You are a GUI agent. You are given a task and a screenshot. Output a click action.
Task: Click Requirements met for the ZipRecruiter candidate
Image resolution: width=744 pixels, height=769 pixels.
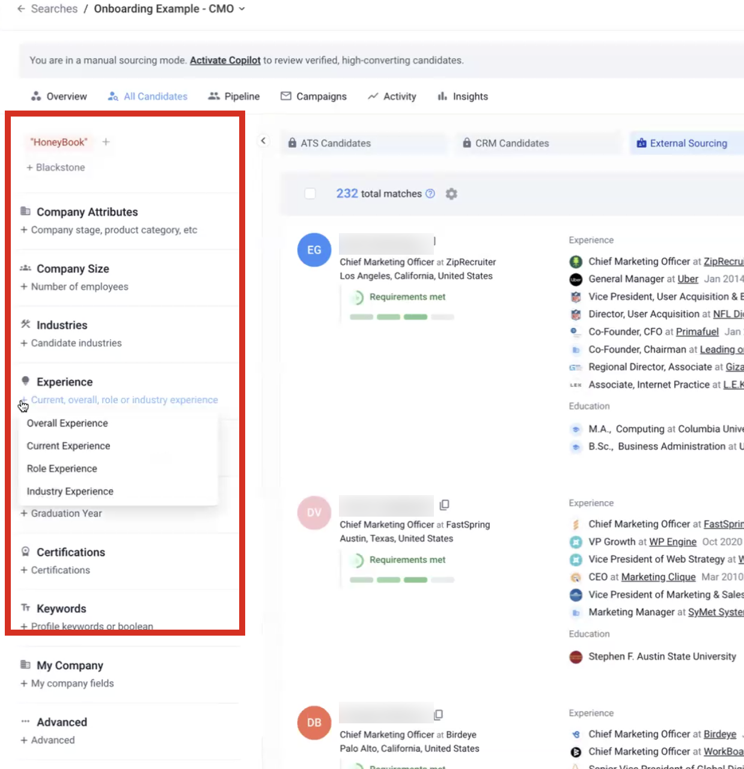(407, 297)
